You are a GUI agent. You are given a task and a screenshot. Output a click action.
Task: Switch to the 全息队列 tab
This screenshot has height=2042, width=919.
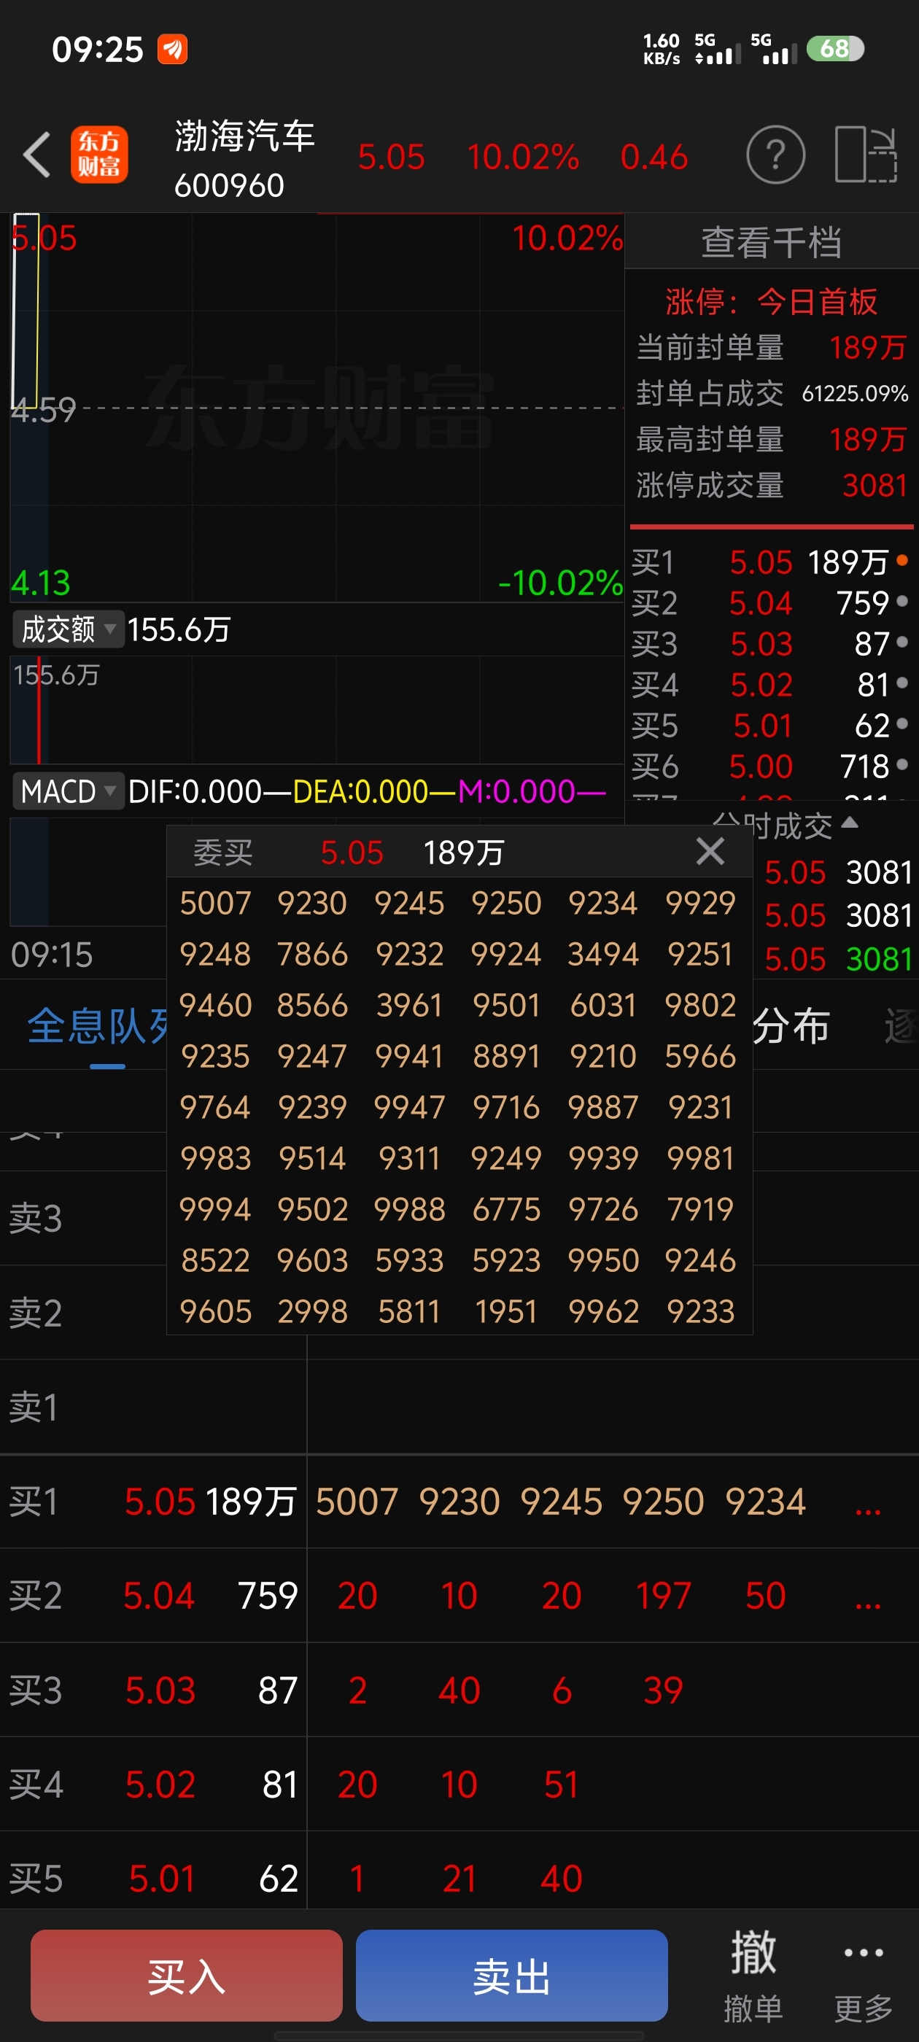[x=99, y=1026]
